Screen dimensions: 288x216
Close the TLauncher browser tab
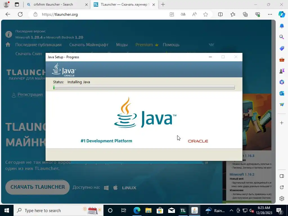pos(154,4)
